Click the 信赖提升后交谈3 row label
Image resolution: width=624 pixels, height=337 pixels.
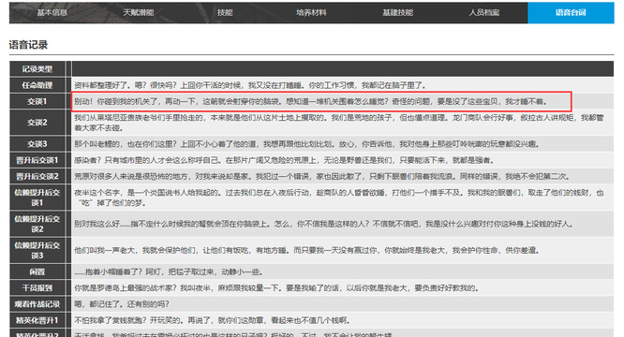click(37, 250)
